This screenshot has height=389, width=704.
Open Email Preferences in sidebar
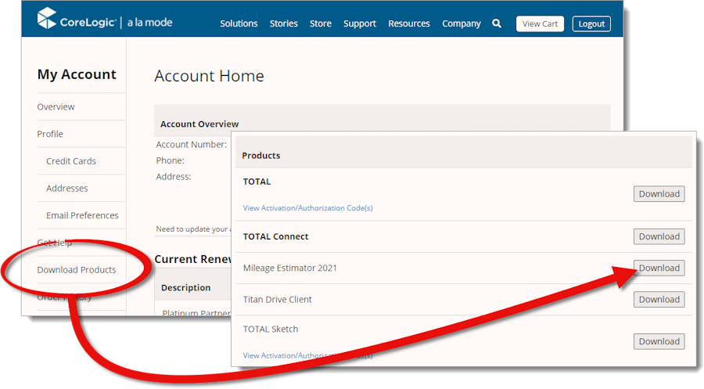pos(82,215)
